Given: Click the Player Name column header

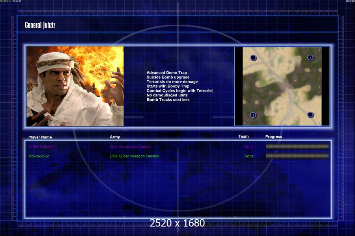Looking at the screenshot, I should pyautogui.click(x=40, y=137).
